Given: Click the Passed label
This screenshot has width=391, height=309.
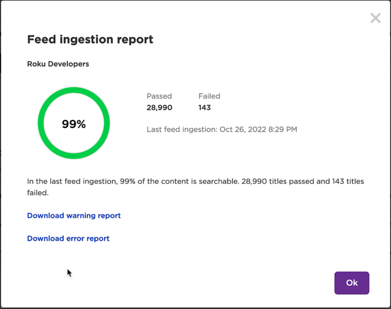Looking at the screenshot, I should tap(159, 96).
